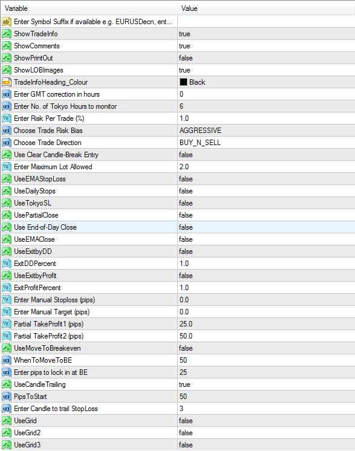Click the double icon beside Enter Risk Per Trade

(6, 118)
